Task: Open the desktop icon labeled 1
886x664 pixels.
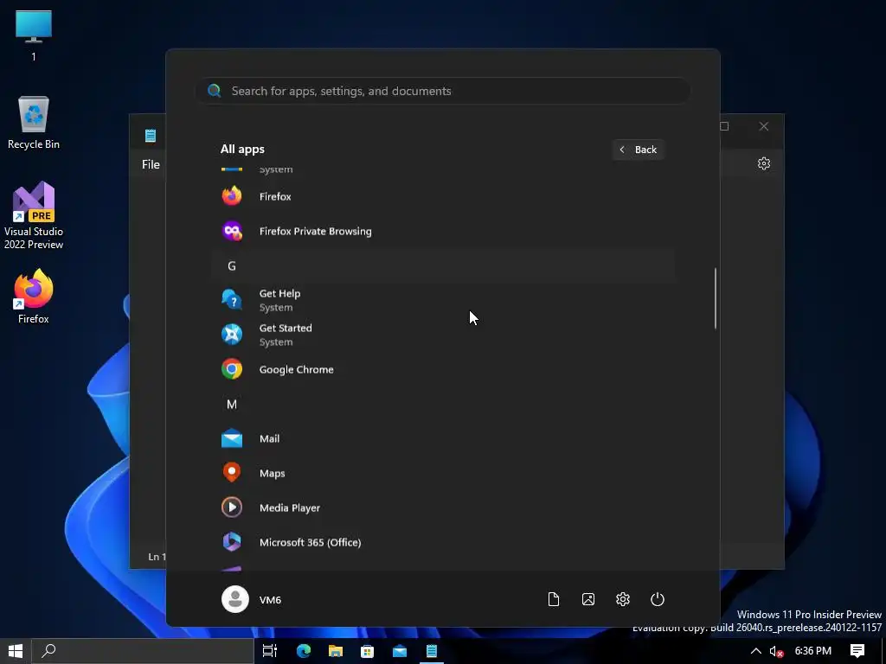Action: tap(34, 35)
